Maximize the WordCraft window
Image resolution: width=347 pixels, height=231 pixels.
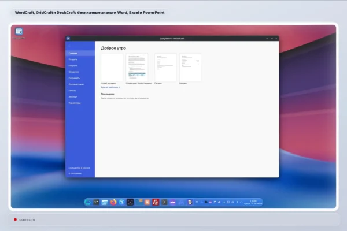[272, 39]
